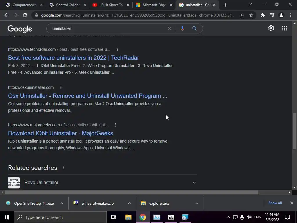Open the OpenShellSetup downloaded file
This screenshot has width=297, height=223.
point(34,203)
